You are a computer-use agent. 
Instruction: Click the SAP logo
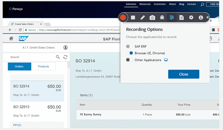click(x=24, y=38)
